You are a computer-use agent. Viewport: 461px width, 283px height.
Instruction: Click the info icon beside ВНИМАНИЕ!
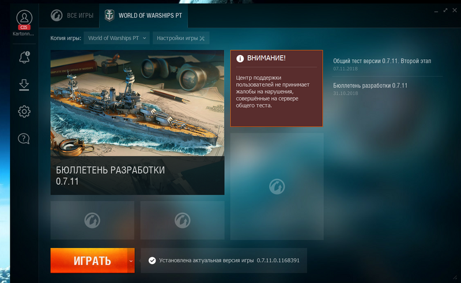coord(240,59)
